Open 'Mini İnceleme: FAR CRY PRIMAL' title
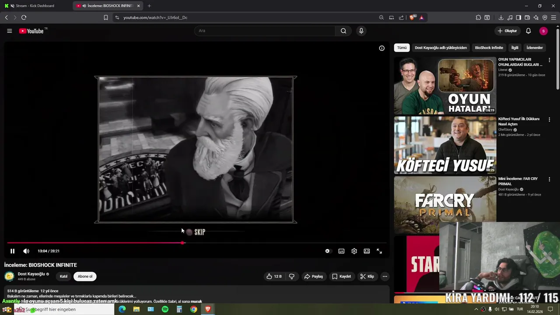560x315 pixels. click(518, 181)
